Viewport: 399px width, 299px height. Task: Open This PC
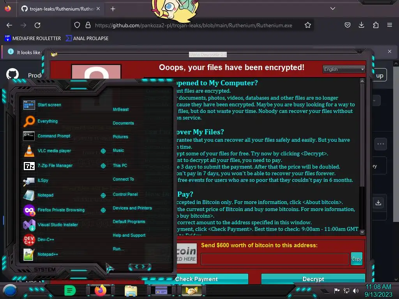120,165
